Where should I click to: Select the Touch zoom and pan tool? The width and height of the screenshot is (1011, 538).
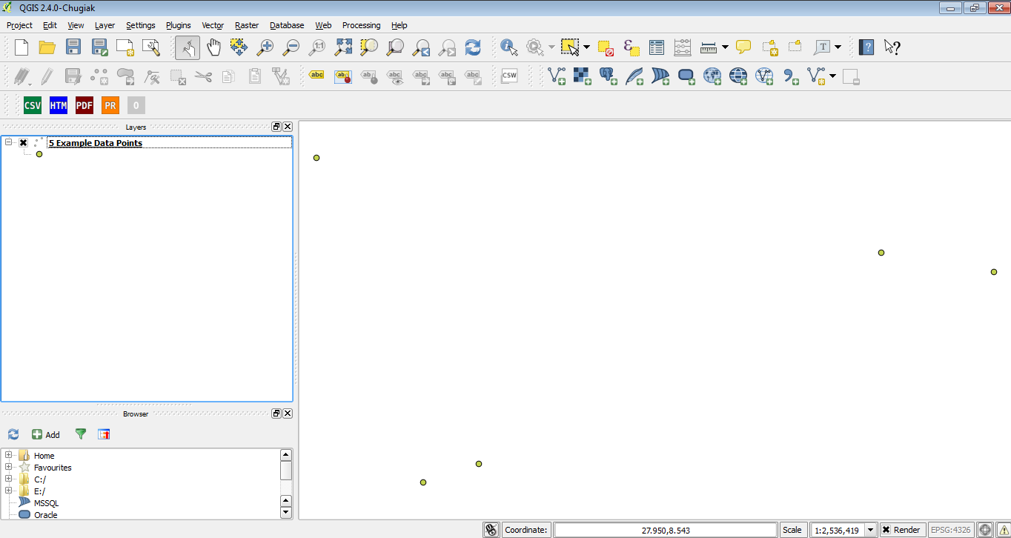coord(188,47)
